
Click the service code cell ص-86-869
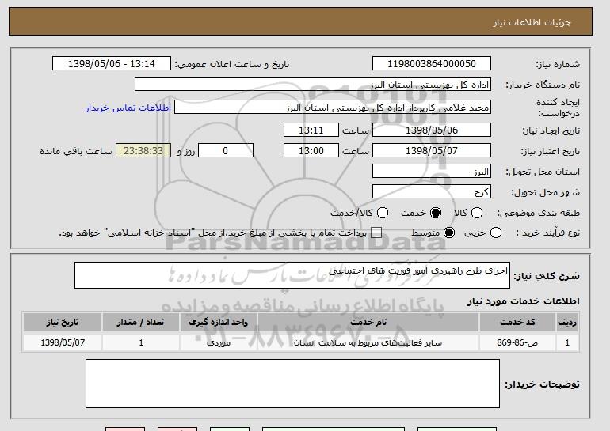[518, 343]
